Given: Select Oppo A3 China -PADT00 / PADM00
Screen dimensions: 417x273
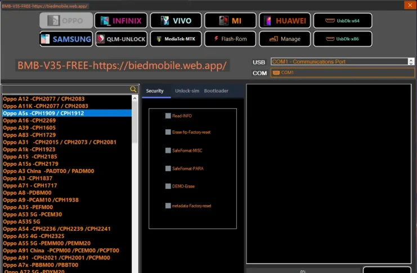Looking at the screenshot, I should point(67,171).
